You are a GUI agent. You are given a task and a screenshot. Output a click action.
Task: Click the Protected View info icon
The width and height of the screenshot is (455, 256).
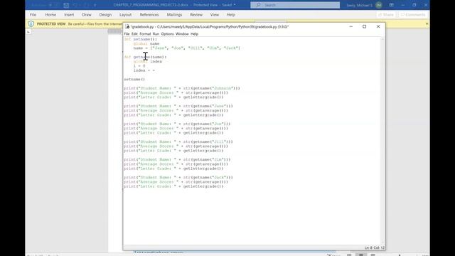(31, 23)
